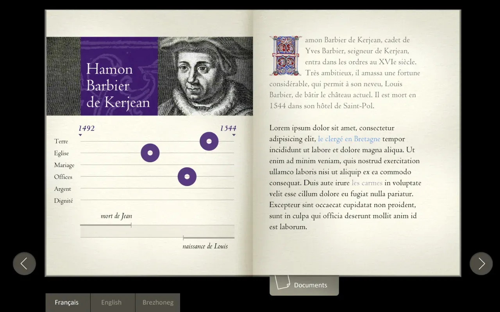Open the 'le clergé en Bretagne' link
The width and height of the screenshot is (500, 312).
349,139
